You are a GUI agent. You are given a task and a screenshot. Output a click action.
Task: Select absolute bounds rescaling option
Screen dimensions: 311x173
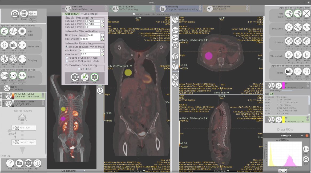click(x=67, y=47)
